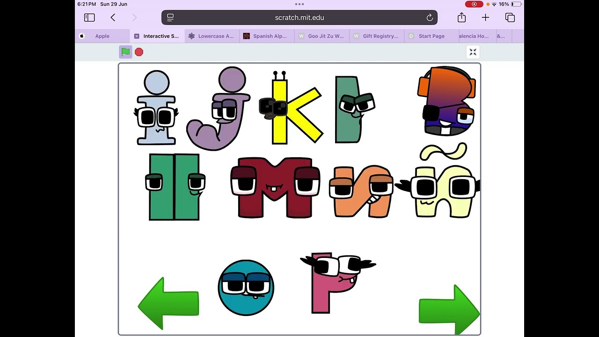Screen dimensions: 599x337
Task: Tap the screen recording indicator
Action: coord(474,4)
